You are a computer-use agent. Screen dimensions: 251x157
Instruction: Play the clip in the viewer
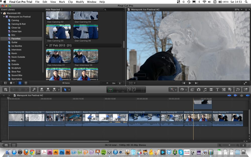click(190, 83)
